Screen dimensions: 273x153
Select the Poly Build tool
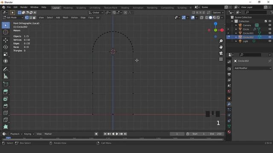[x=6, y=127]
